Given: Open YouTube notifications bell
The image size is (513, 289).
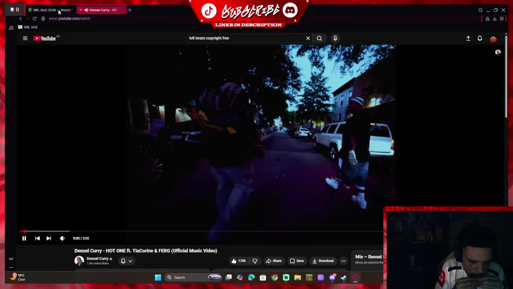Looking at the screenshot, I should point(480,39).
